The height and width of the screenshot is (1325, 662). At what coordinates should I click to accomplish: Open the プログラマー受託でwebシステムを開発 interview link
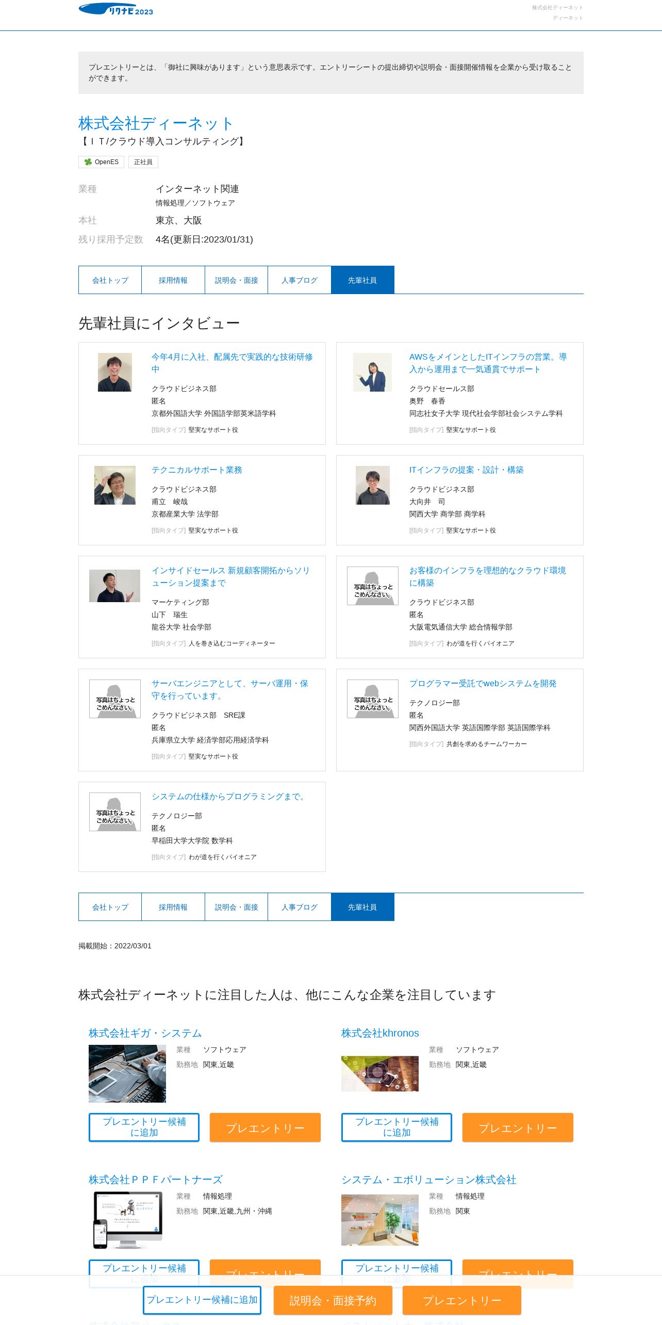(x=483, y=683)
